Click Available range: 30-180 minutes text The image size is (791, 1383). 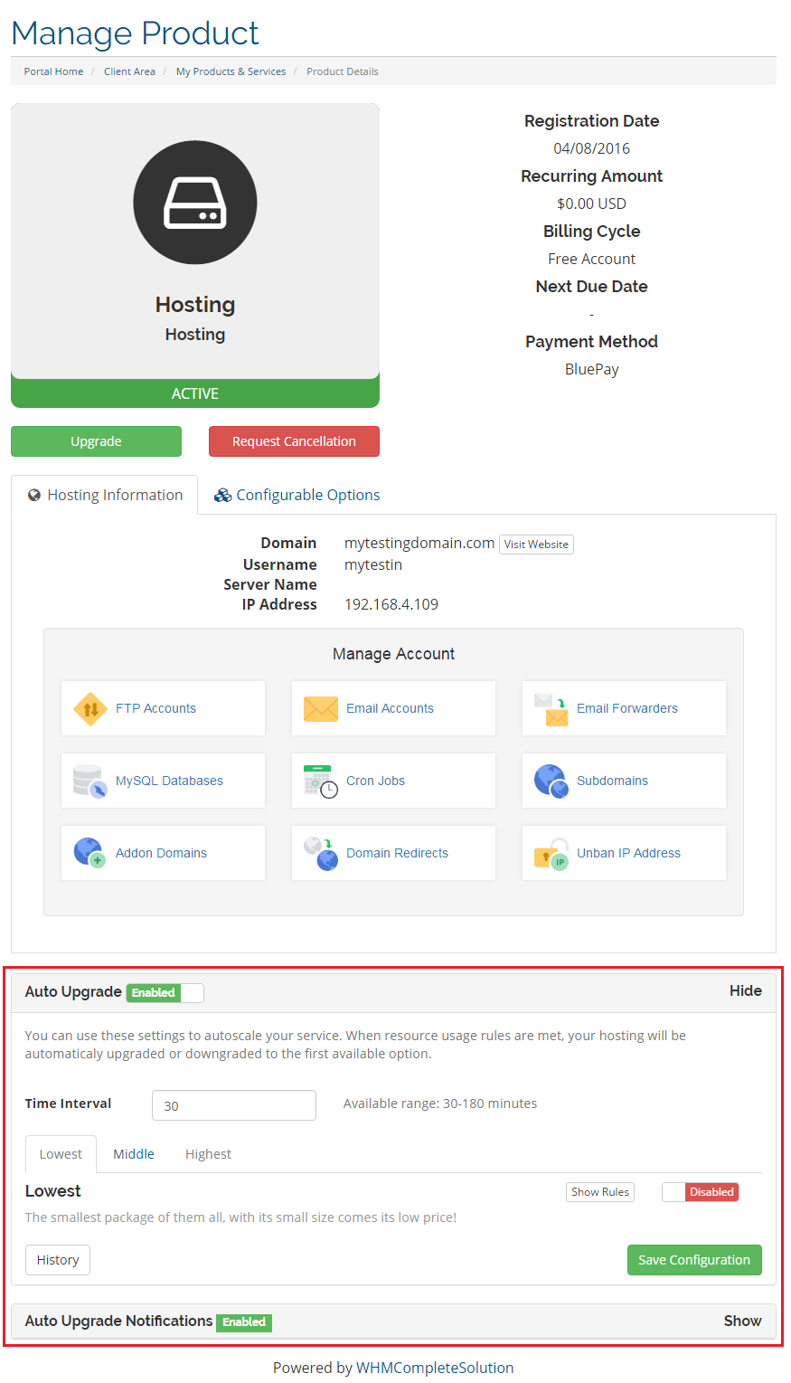tap(440, 1104)
